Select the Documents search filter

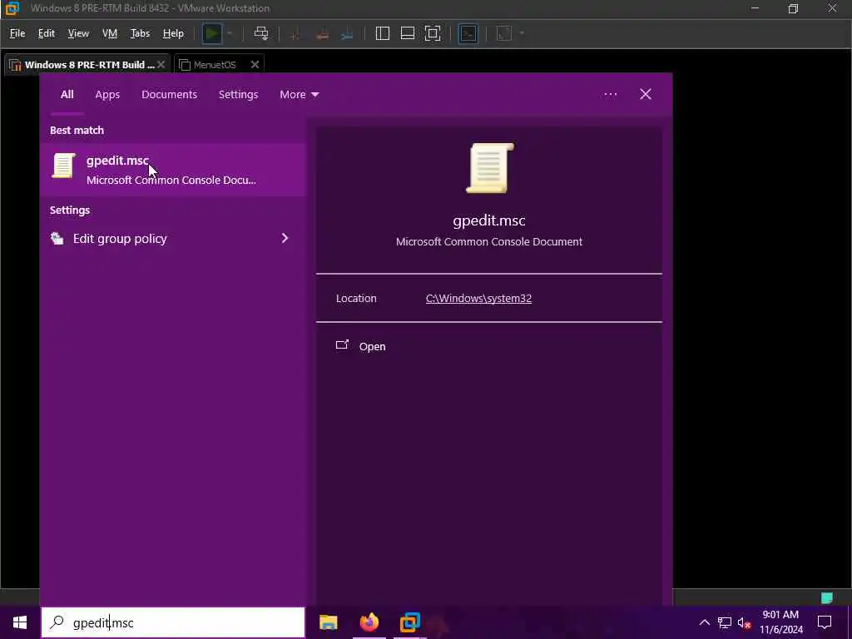pyautogui.click(x=169, y=95)
